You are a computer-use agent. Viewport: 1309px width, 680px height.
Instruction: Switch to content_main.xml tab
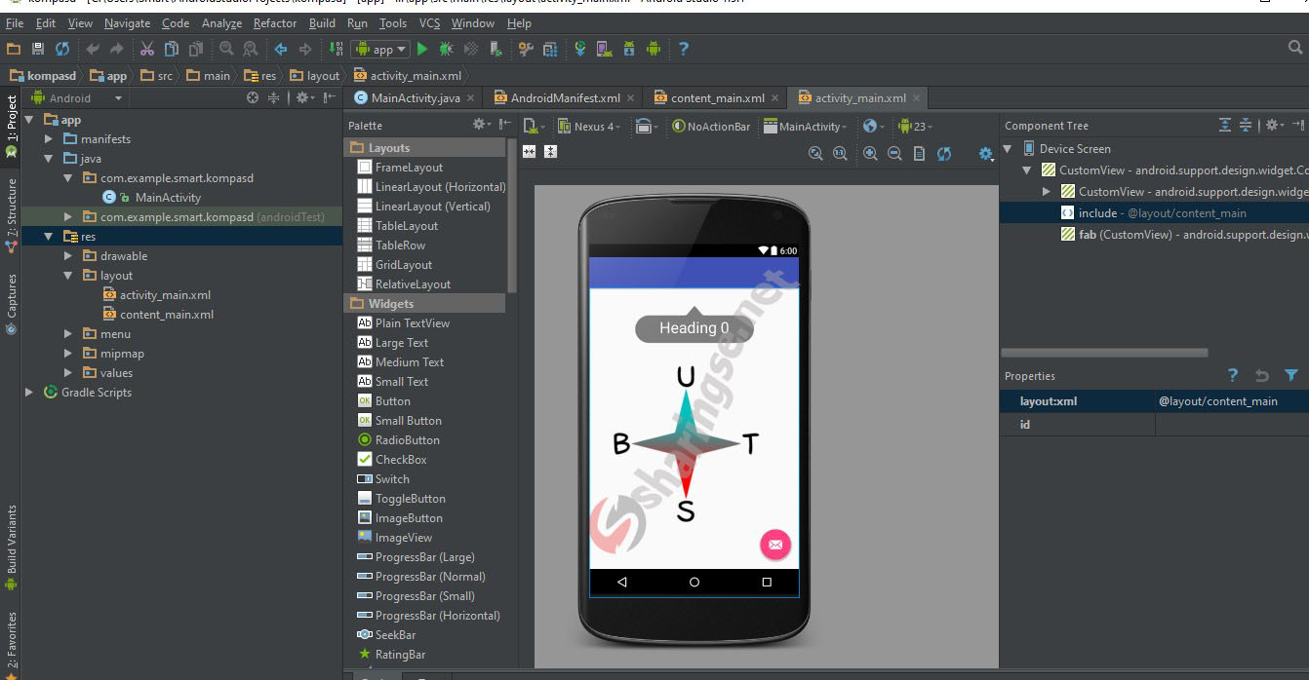(x=718, y=97)
